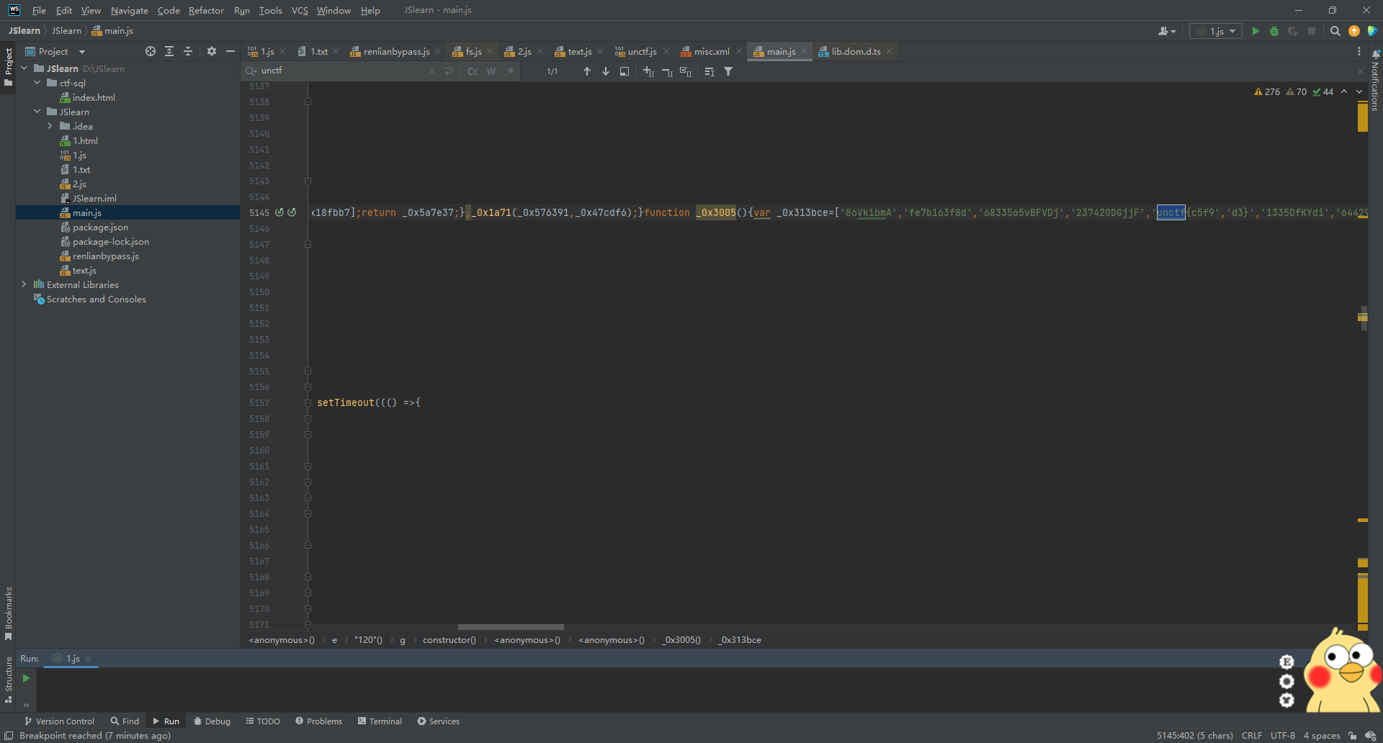
Task: Fold code block at line 5157
Action: click(x=308, y=402)
